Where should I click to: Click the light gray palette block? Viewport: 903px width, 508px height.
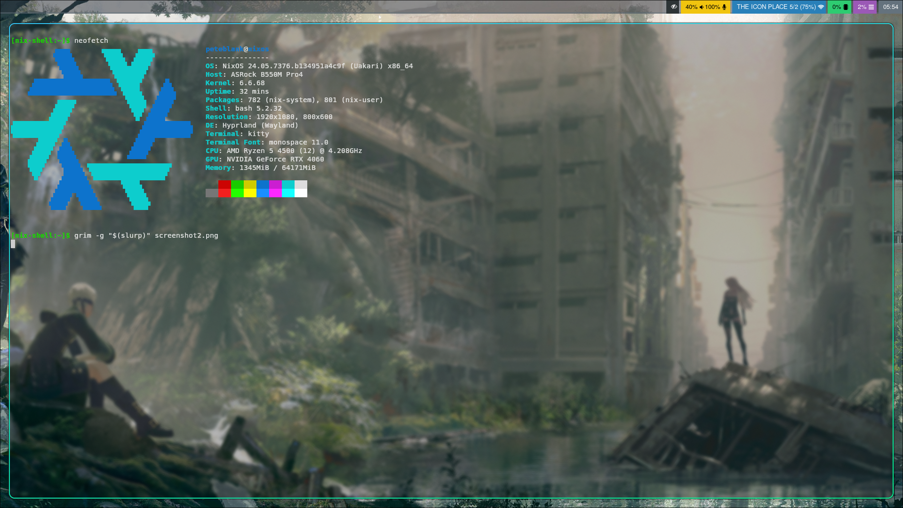[301, 185]
